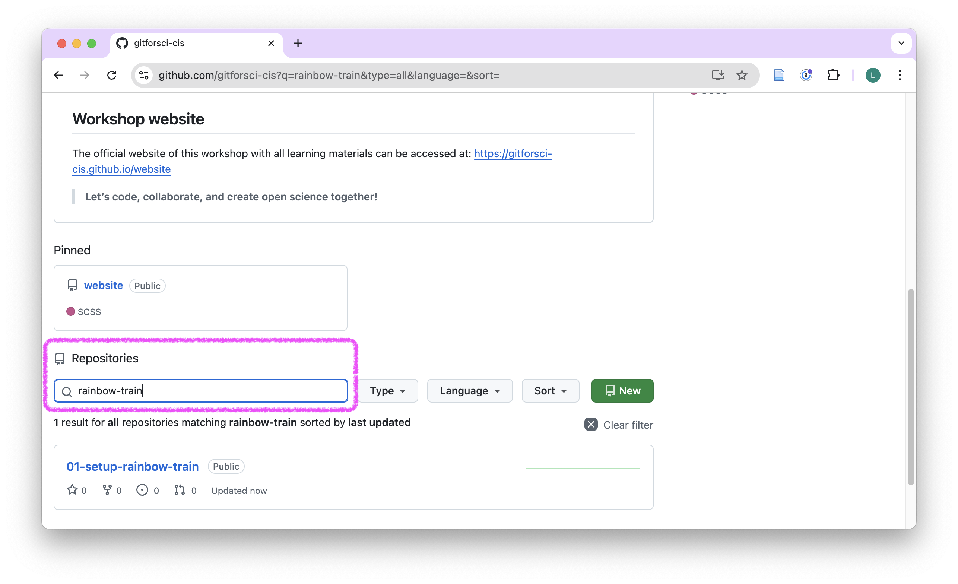Star the 01-setup-rainbow-train repository icon
Viewport: 958px width, 584px height.
click(72, 489)
